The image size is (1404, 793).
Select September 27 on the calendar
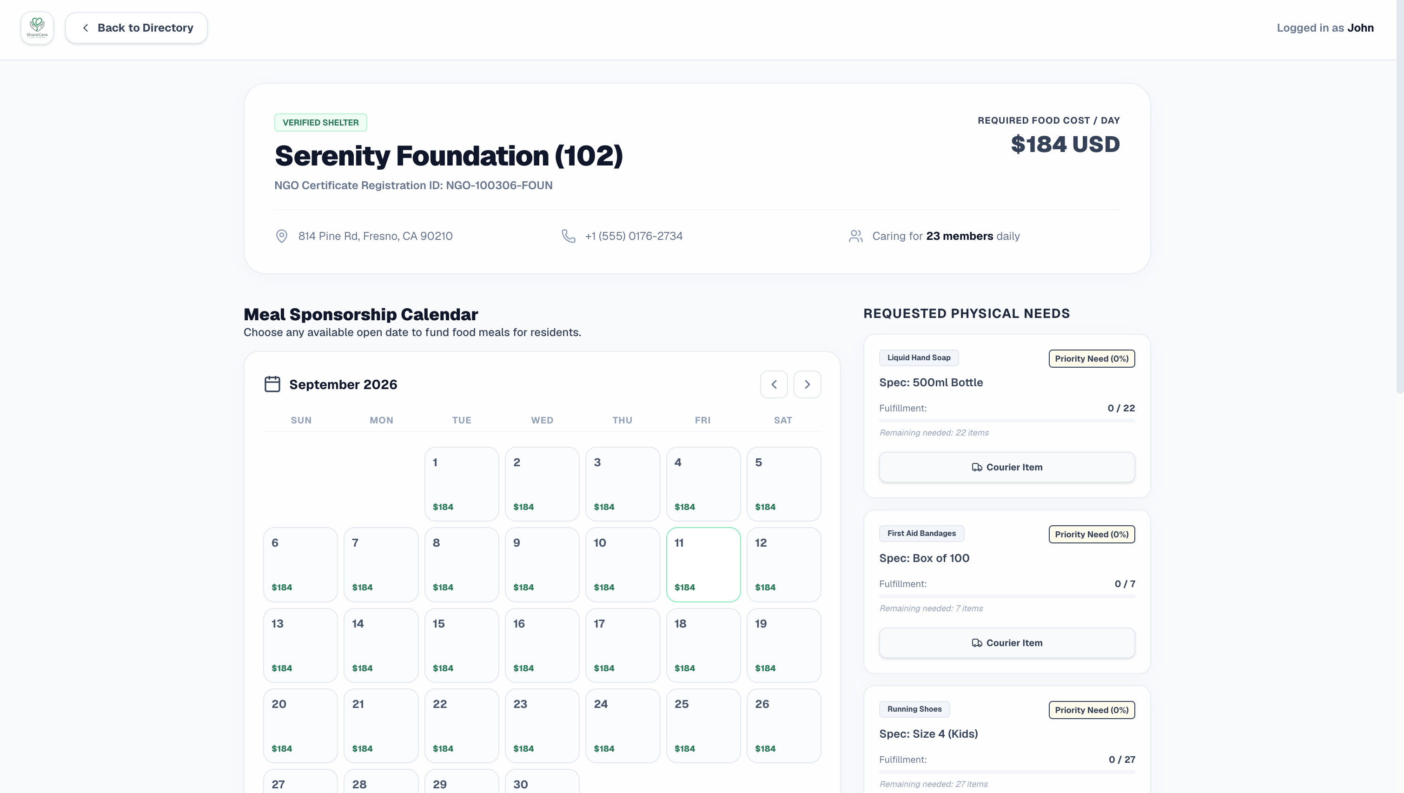point(300,781)
